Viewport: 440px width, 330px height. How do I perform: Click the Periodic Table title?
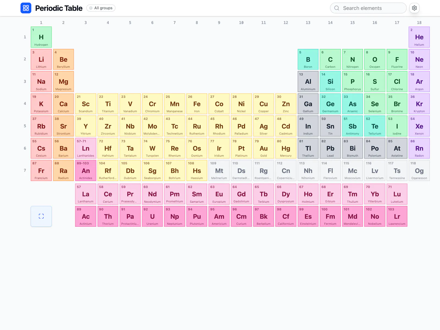(x=59, y=8)
